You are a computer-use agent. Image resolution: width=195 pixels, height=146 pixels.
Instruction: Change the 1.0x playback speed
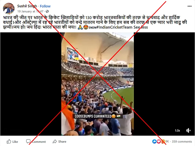point(177,131)
